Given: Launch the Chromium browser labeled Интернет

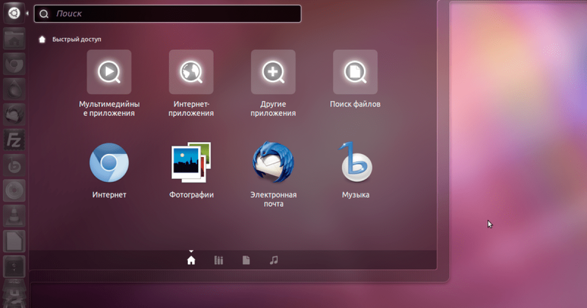Looking at the screenshot, I should (109, 163).
